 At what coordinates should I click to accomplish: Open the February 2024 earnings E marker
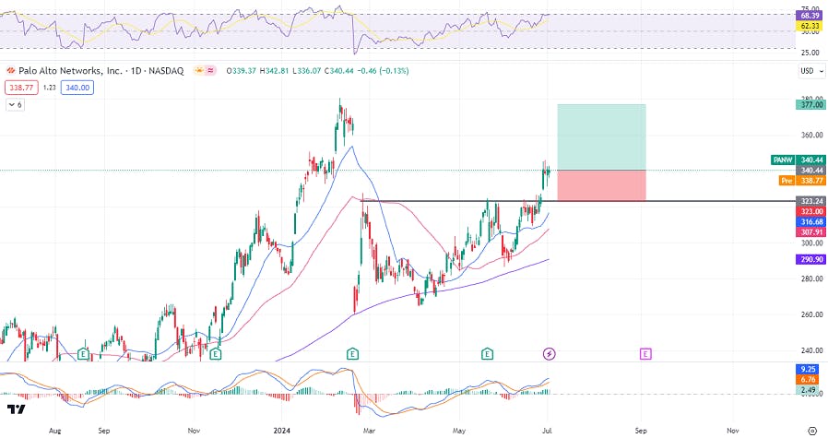click(x=352, y=353)
